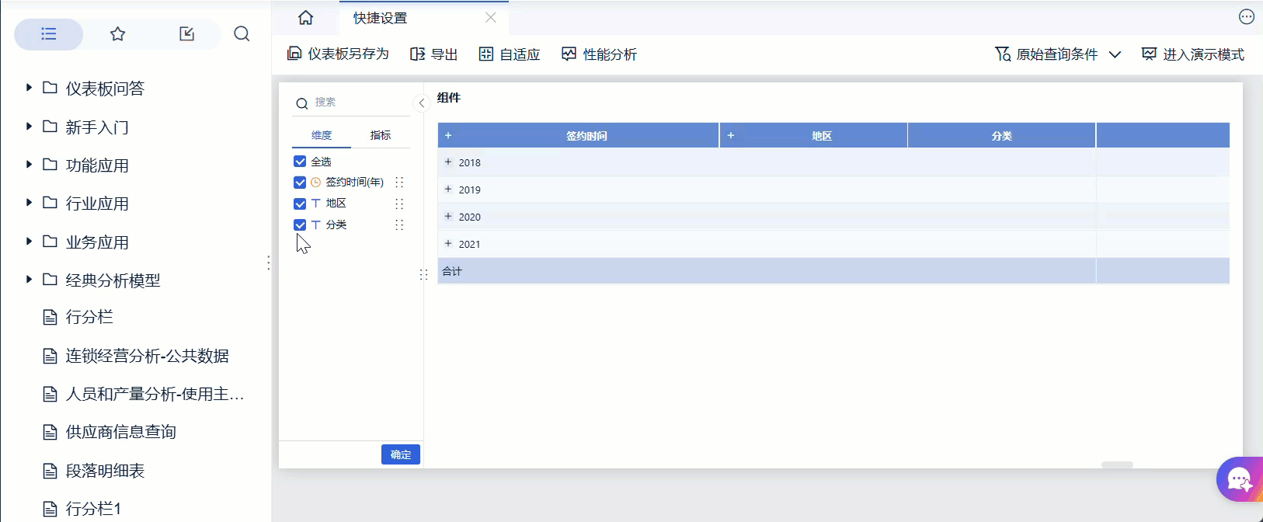Click the 进入演示模式 presentation icon

pyautogui.click(x=1149, y=54)
